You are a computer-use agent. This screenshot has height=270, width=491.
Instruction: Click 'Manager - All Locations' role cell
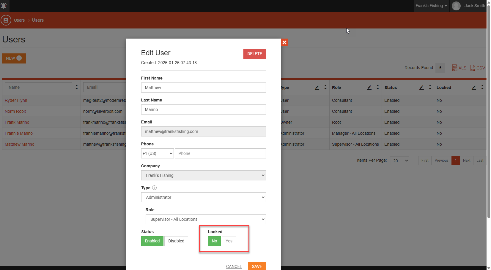[354, 133]
